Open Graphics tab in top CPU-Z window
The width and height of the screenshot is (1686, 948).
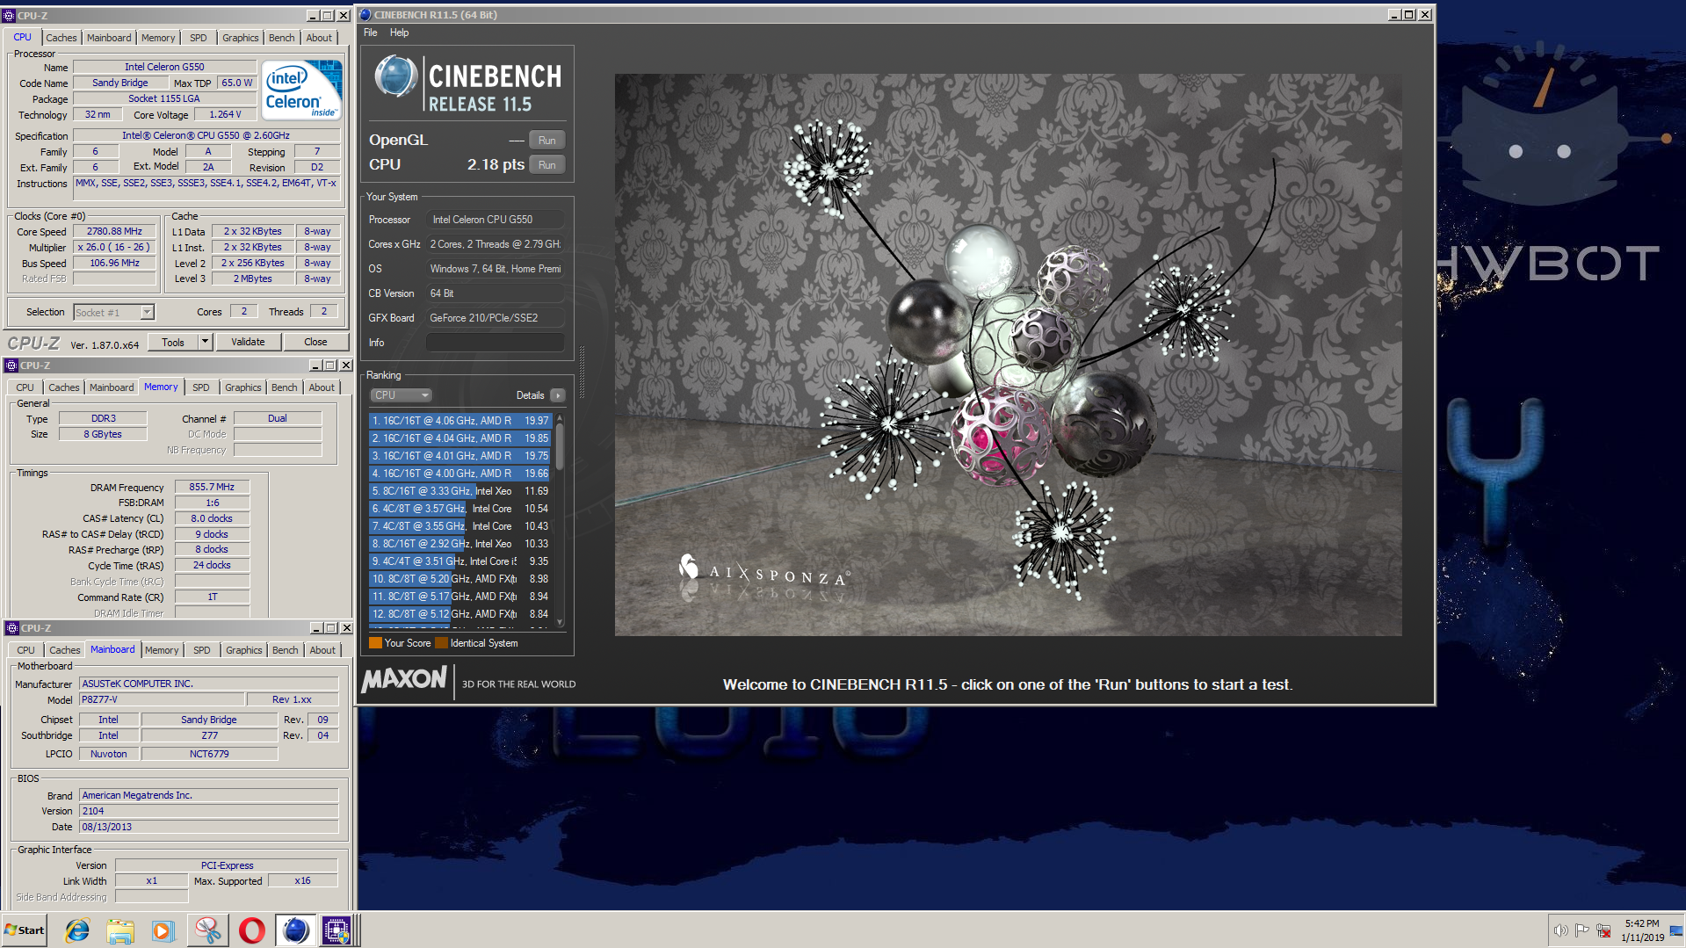click(241, 38)
